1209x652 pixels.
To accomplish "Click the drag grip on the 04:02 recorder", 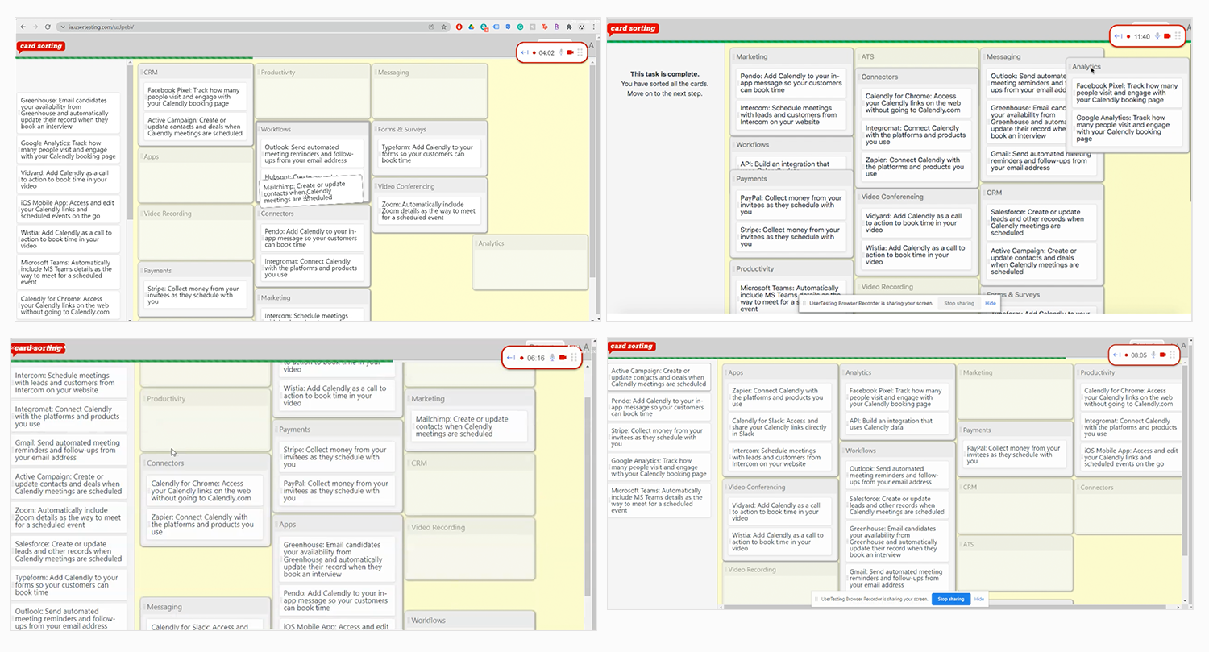I will coord(580,52).
